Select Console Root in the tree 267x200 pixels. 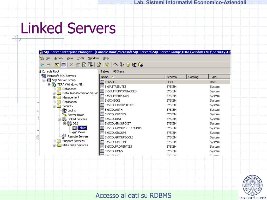coord(51,71)
